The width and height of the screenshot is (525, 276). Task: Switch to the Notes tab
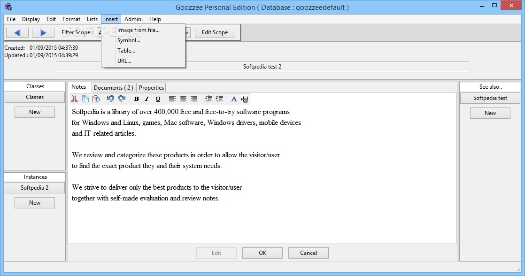(79, 87)
